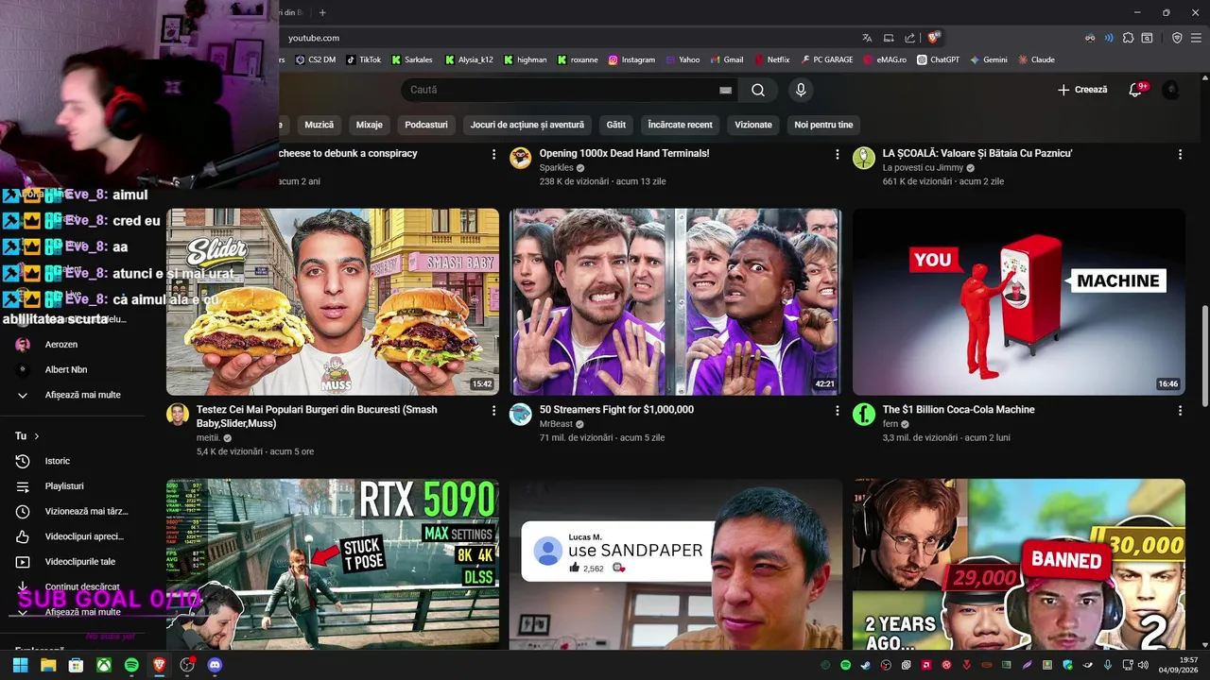
Task: Click the Creează button
Action: click(x=1082, y=90)
